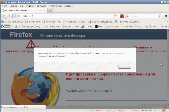Click Провайдер: Авториз. in status bar

115,111
